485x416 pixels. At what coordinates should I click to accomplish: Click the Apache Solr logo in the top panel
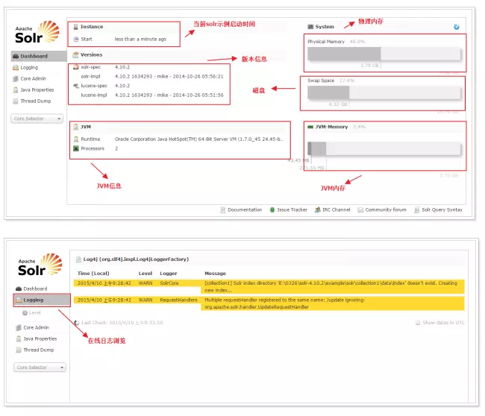click(x=37, y=32)
